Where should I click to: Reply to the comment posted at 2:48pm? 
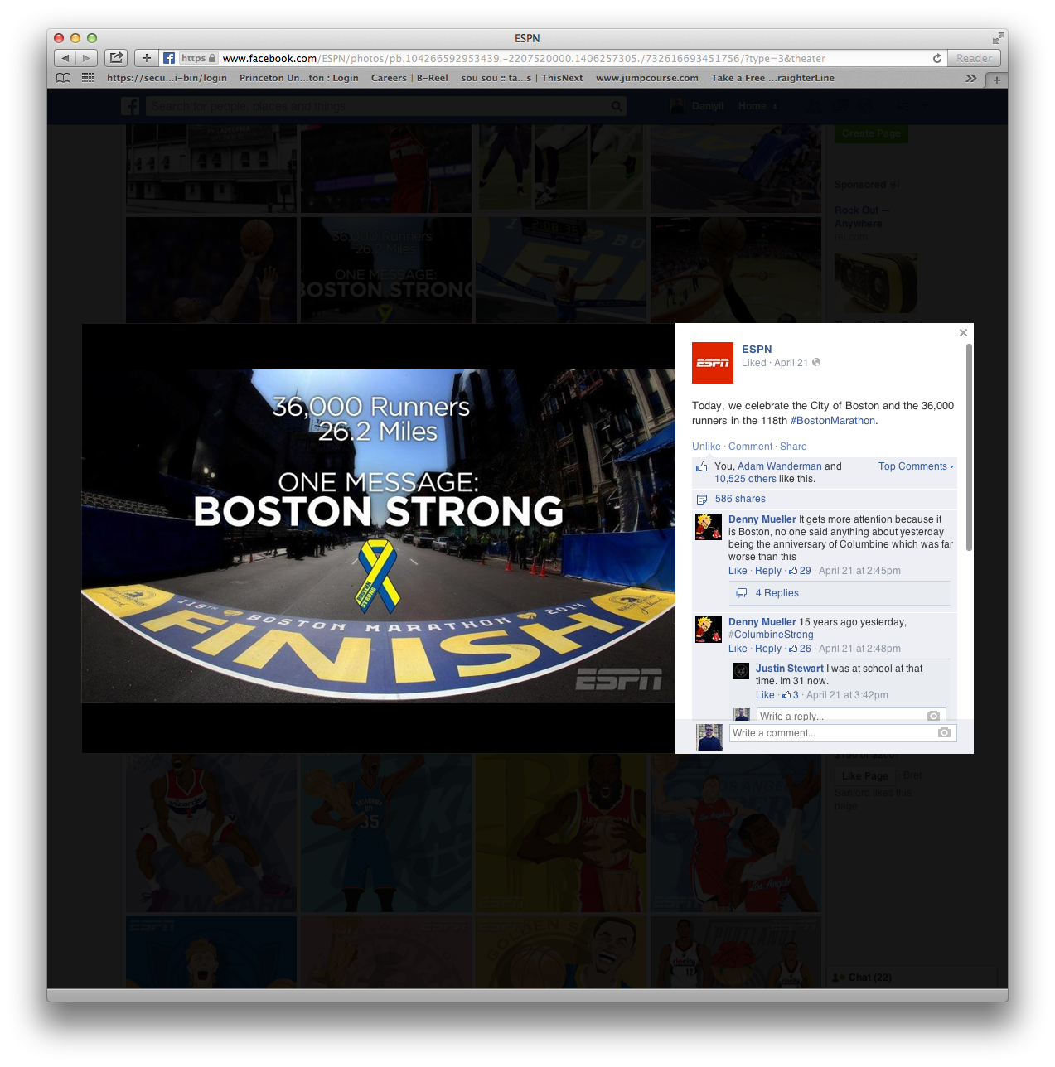(768, 649)
